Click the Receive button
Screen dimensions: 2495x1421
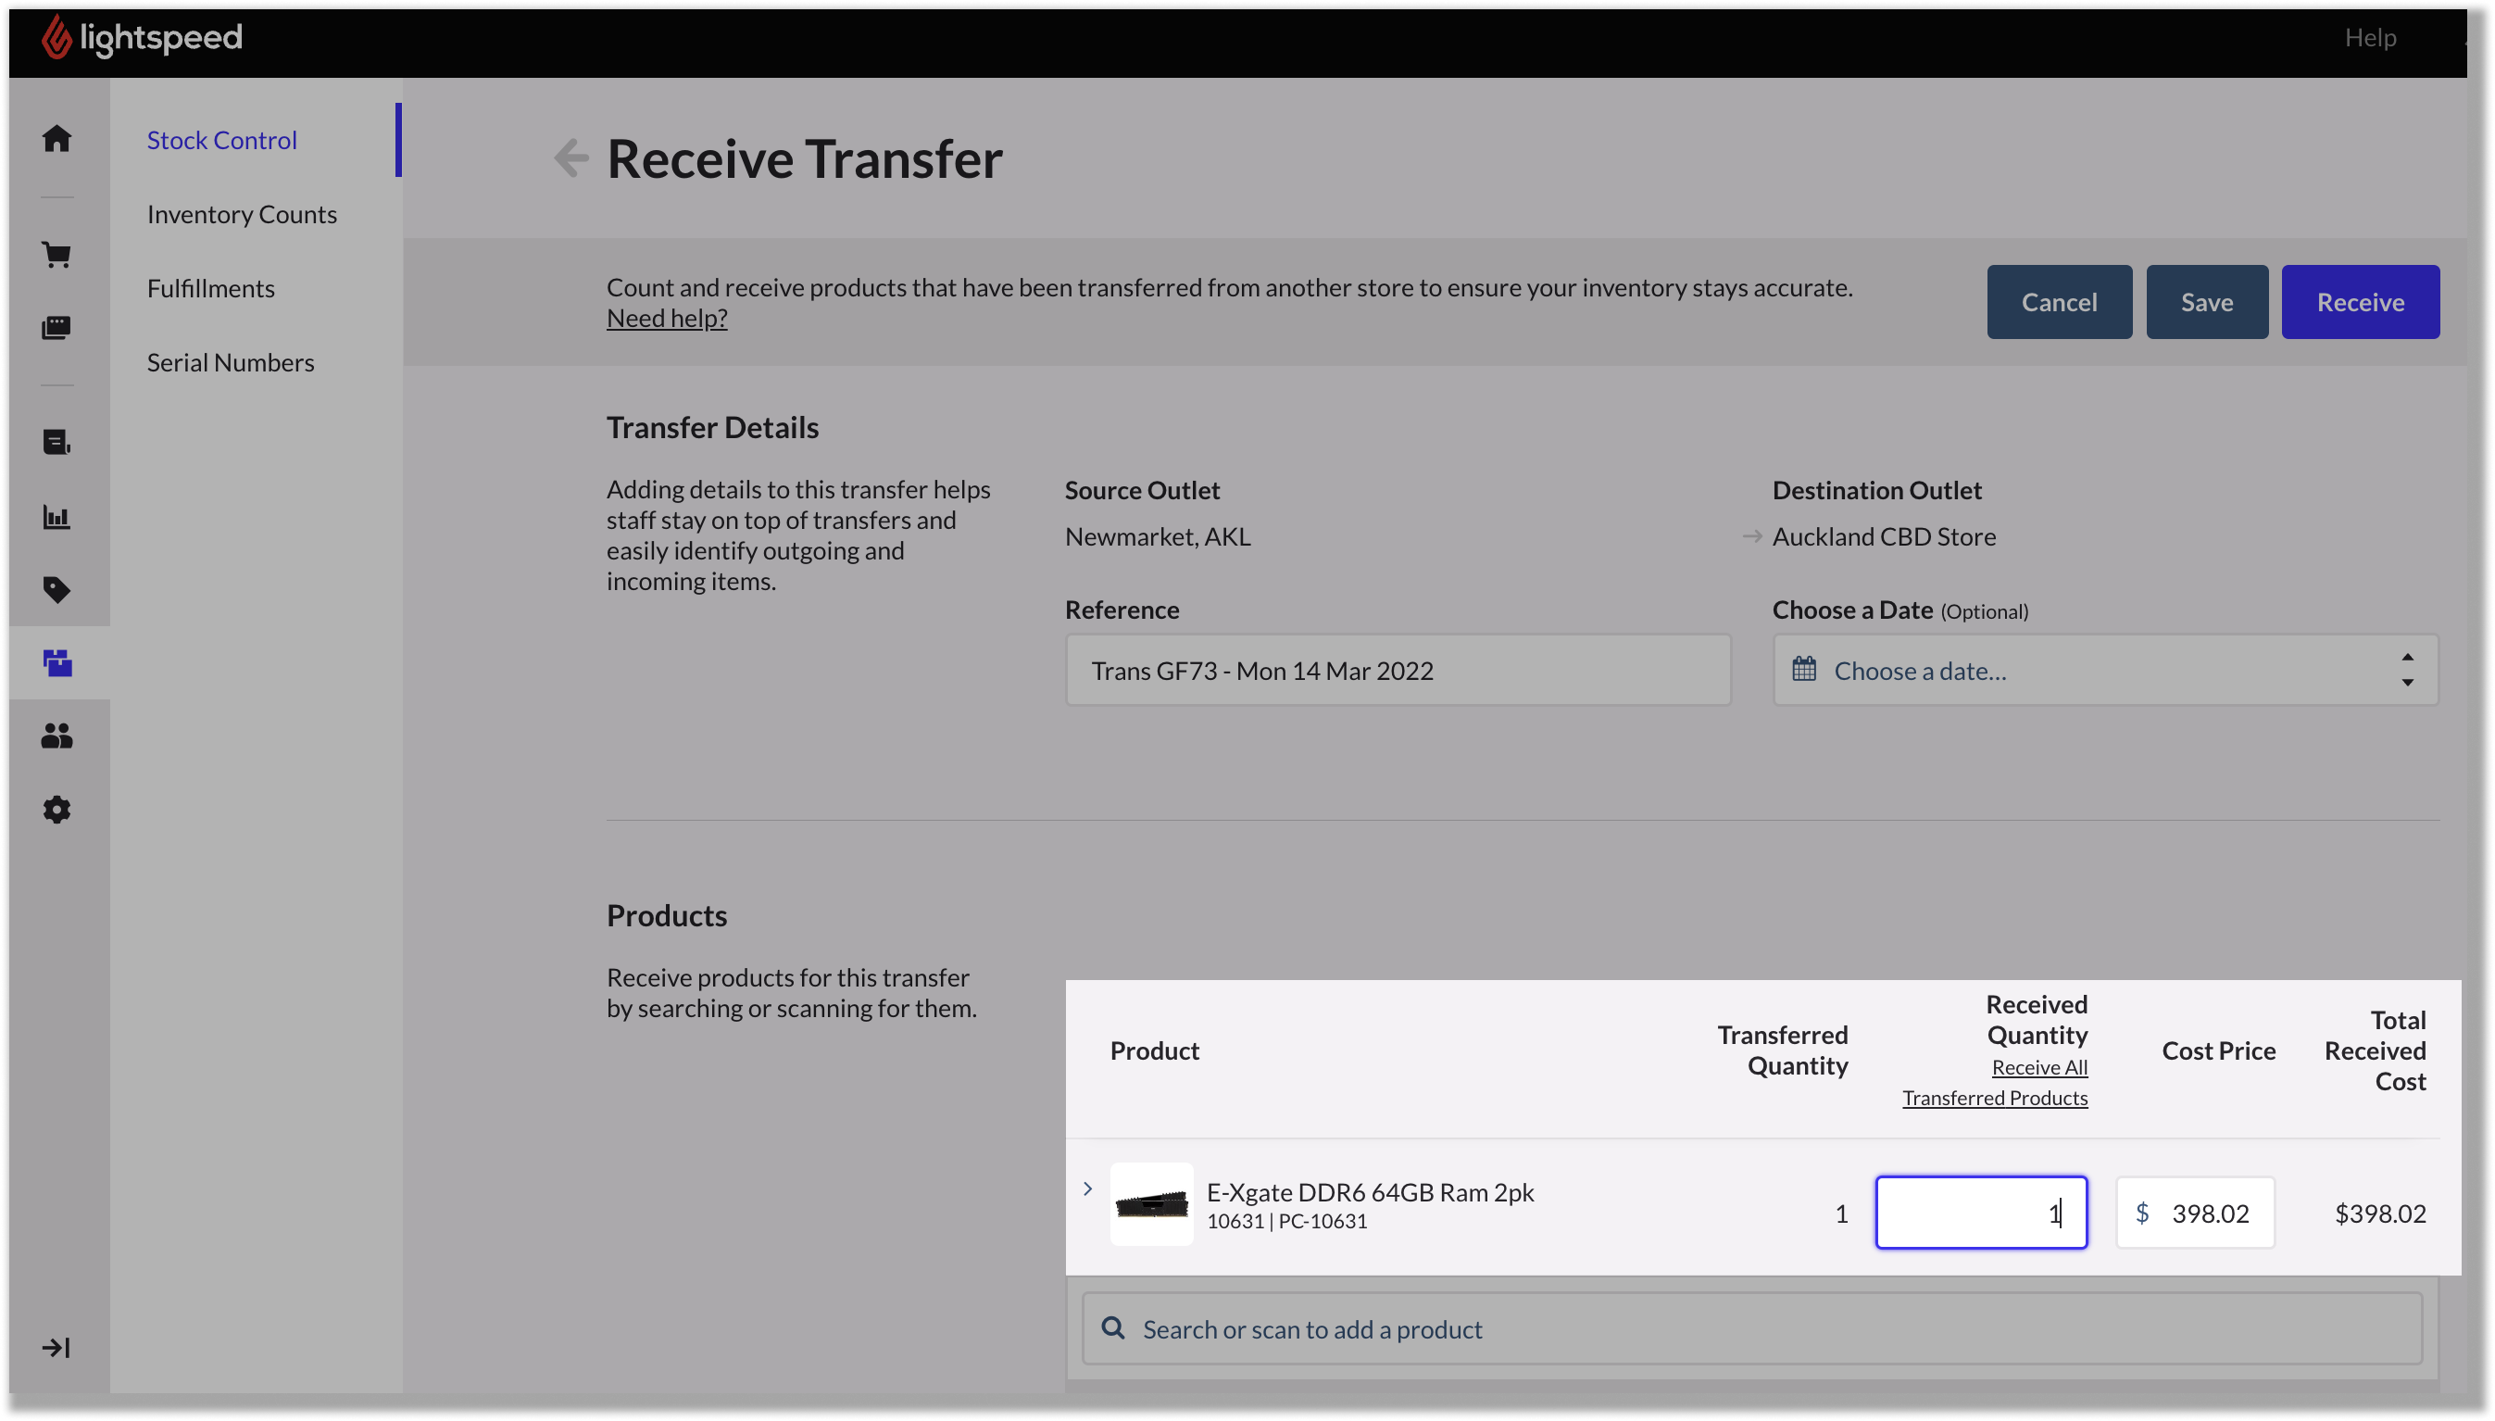pyautogui.click(x=2360, y=302)
